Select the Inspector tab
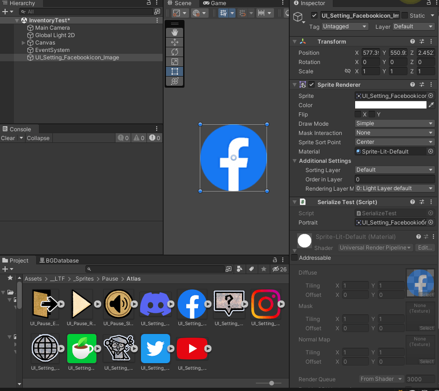The image size is (439, 391). [x=309, y=3]
